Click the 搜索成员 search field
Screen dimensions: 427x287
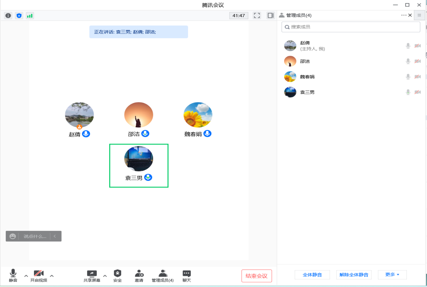click(x=351, y=27)
